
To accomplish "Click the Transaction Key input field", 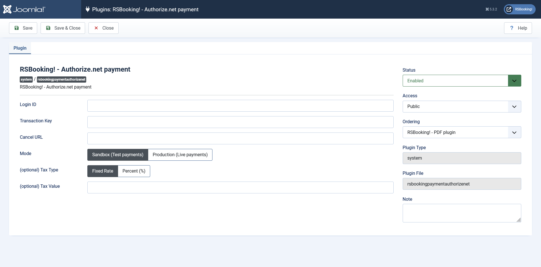I will pos(240,122).
